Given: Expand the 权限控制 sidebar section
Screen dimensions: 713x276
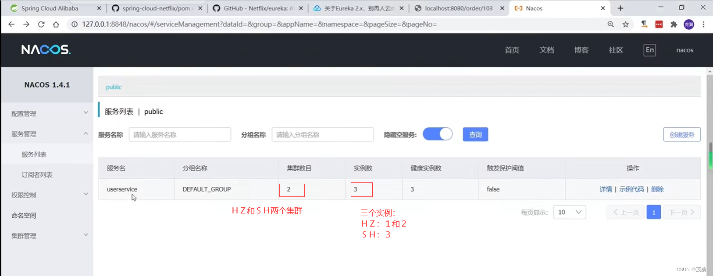Looking at the screenshot, I should 47,195.
